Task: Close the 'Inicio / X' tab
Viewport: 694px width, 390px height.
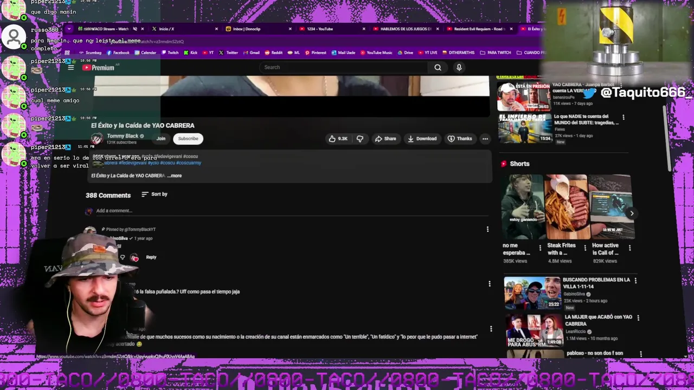Action: coord(216,29)
